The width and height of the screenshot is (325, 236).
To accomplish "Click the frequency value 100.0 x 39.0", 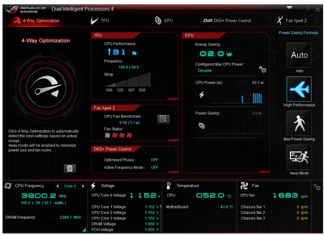I will point(128,67).
